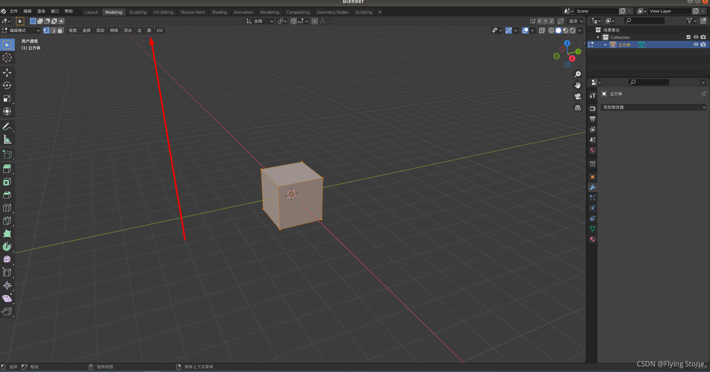Open the World properties tab
Image resolution: width=710 pixels, height=372 pixels.
click(x=593, y=150)
